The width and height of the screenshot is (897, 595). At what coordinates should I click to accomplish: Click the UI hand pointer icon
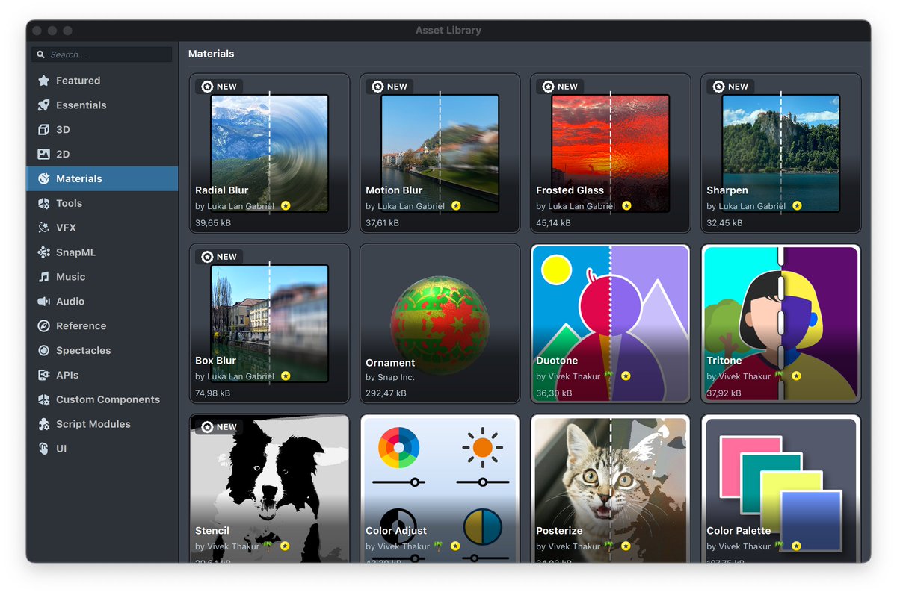pyautogui.click(x=43, y=449)
